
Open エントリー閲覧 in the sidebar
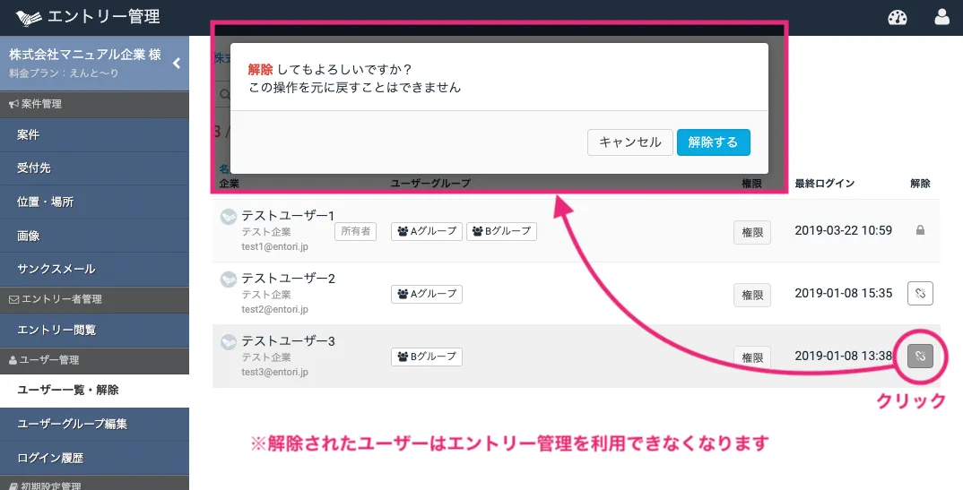pos(56,330)
